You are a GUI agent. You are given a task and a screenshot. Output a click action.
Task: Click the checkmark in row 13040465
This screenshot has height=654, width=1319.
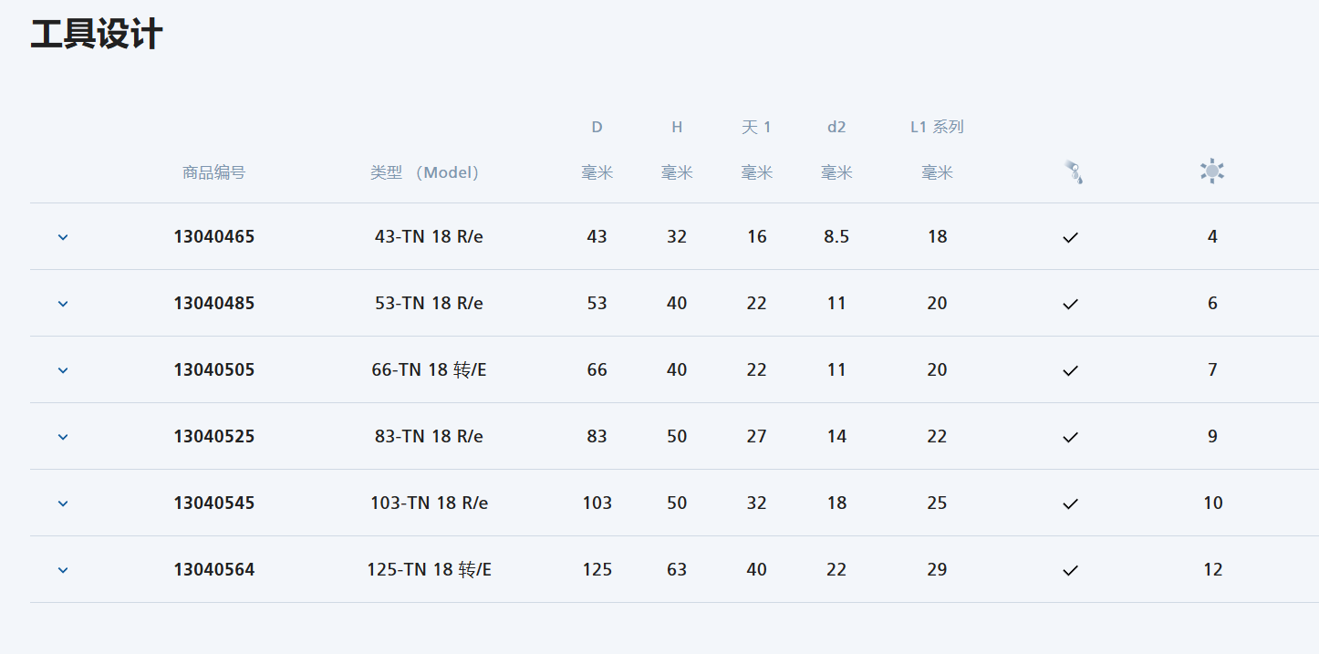pos(1071,237)
